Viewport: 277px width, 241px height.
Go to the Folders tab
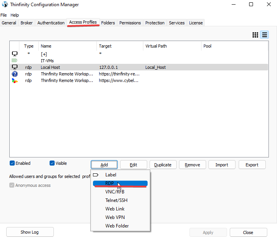pyautogui.click(x=108, y=23)
